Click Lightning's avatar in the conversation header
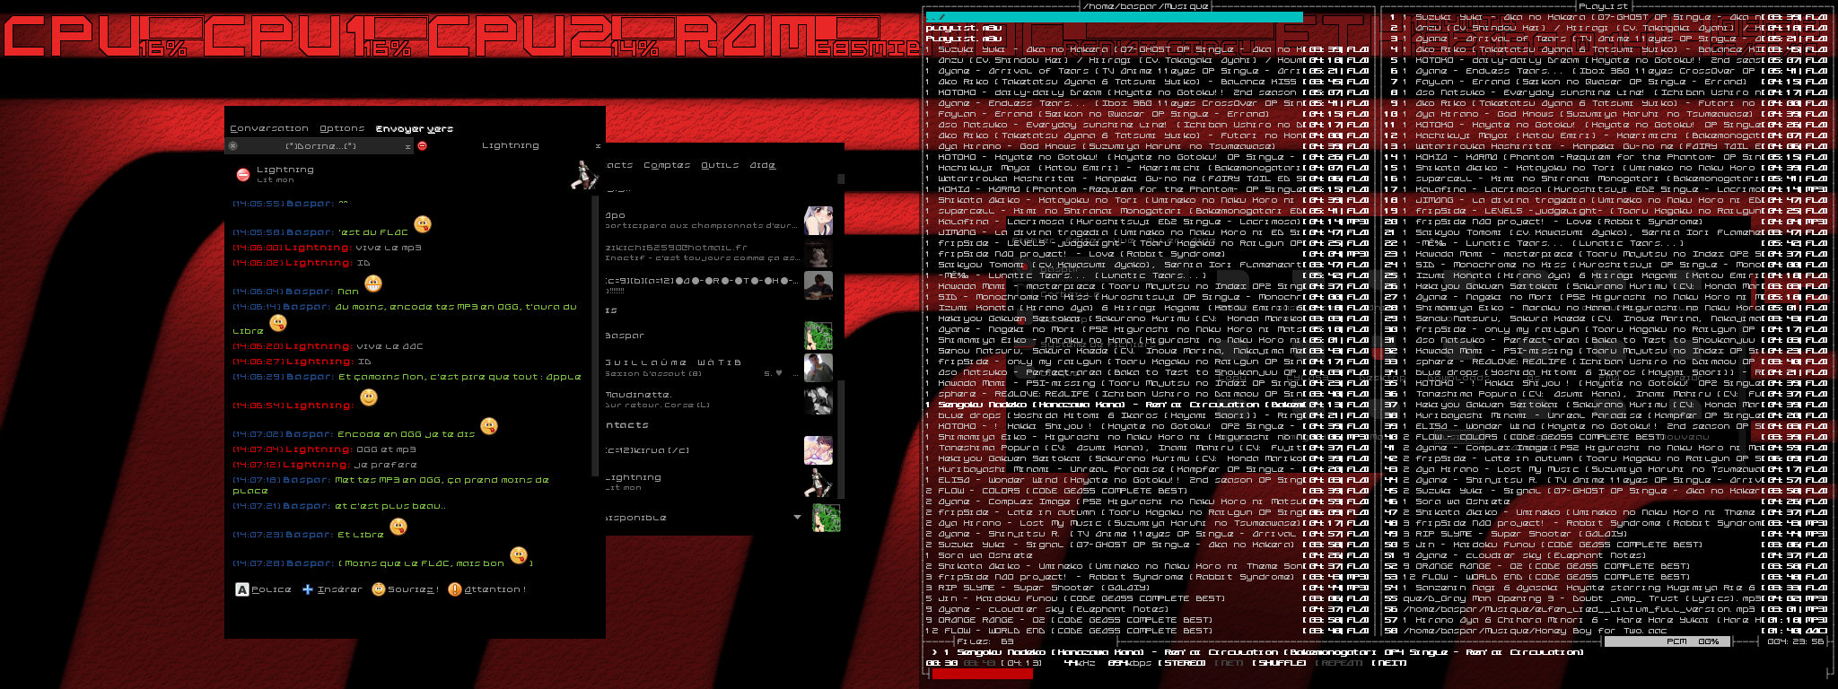This screenshot has height=689, width=1838. click(x=584, y=174)
